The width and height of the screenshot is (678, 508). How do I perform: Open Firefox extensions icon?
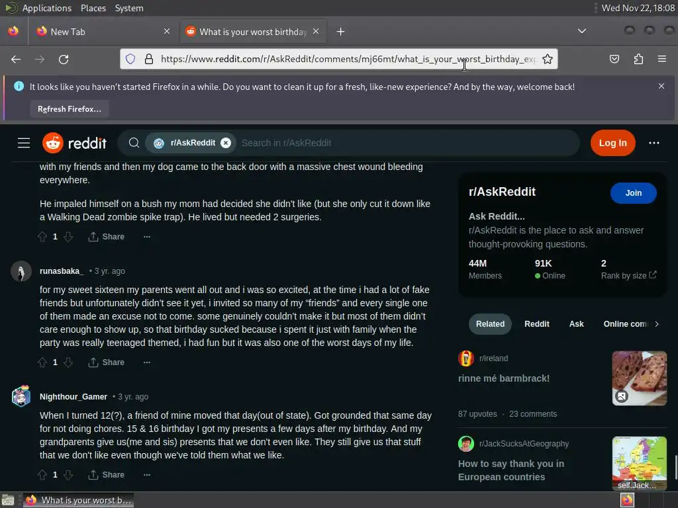coord(638,59)
